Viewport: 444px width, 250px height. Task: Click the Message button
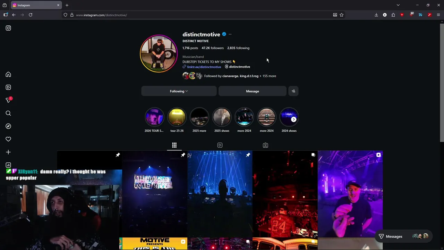(x=253, y=91)
